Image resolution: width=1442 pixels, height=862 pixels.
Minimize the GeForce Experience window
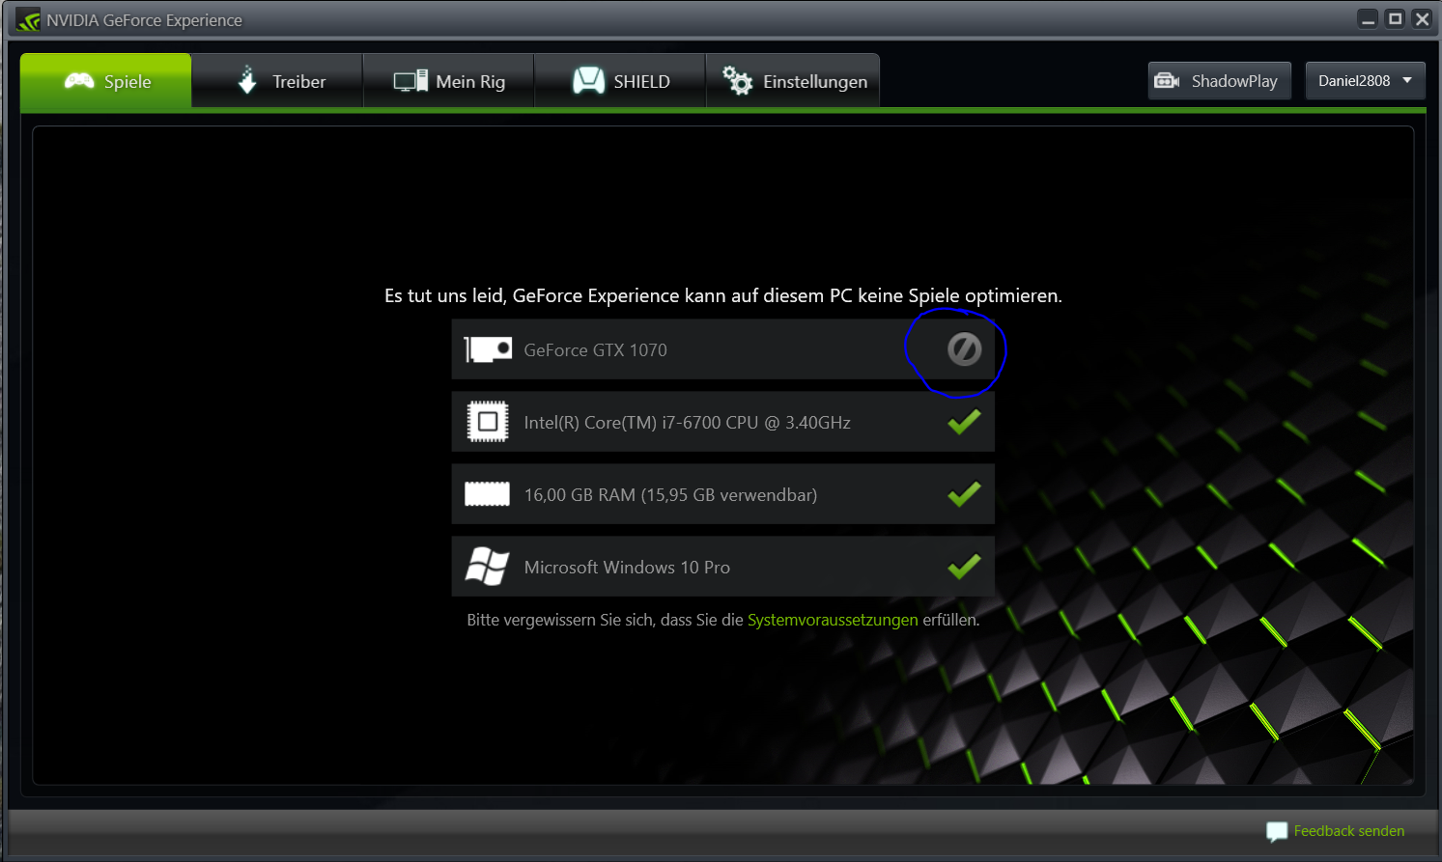(1368, 19)
